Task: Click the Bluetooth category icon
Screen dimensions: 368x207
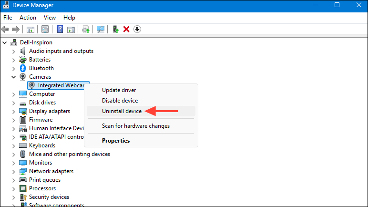Action: click(22, 68)
